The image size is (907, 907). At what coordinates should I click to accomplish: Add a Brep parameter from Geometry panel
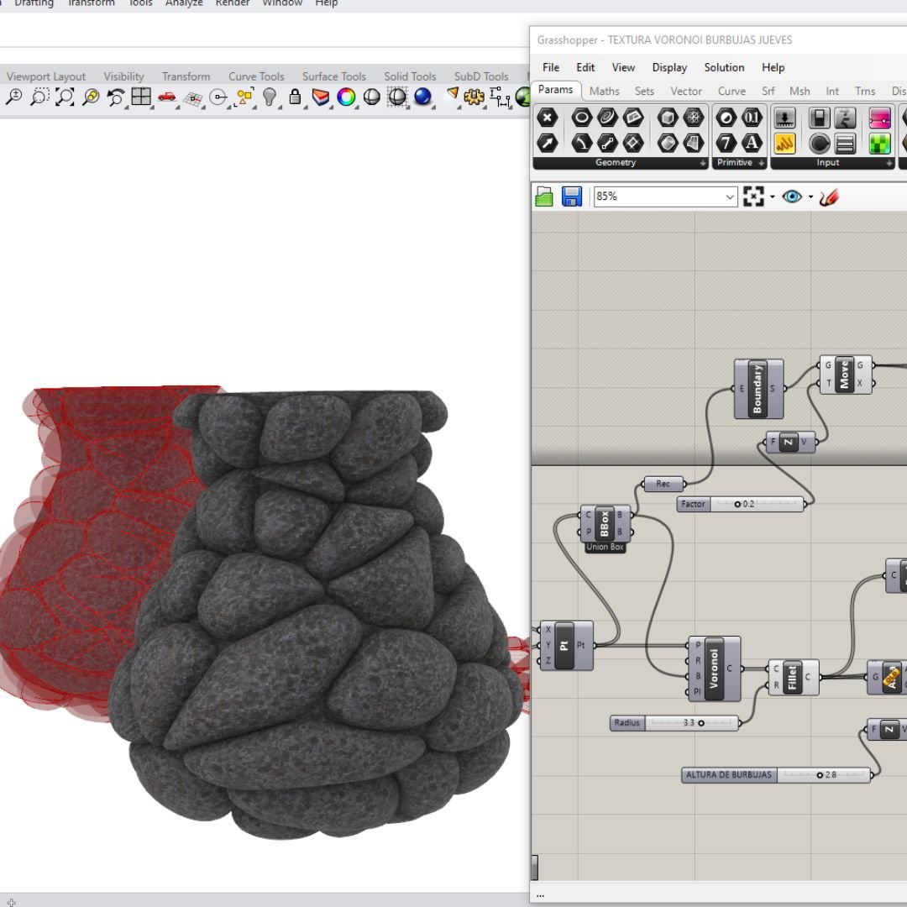click(x=668, y=143)
